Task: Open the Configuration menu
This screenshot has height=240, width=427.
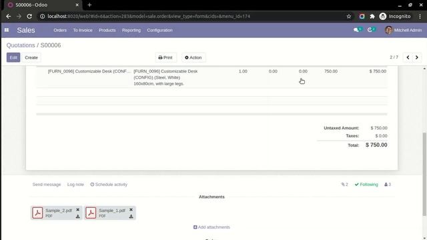Action: click(159, 30)
